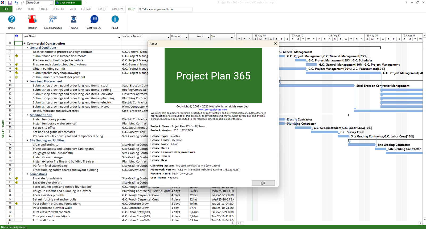Screen dimensions: 426x229
Task: Select task Clear and grub site
Action: (x=46, y=145)
